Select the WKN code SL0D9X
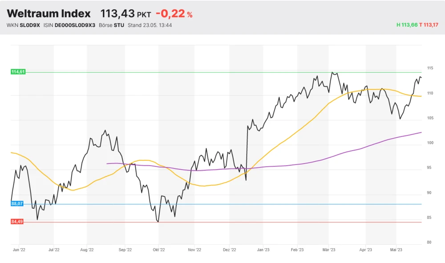This screenshot has width=445, height=263. click(x=29, y=25)
